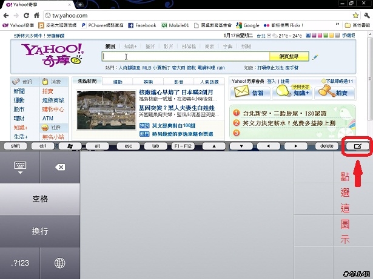Select the yellow theme color swatch

[x=331, y=35]
